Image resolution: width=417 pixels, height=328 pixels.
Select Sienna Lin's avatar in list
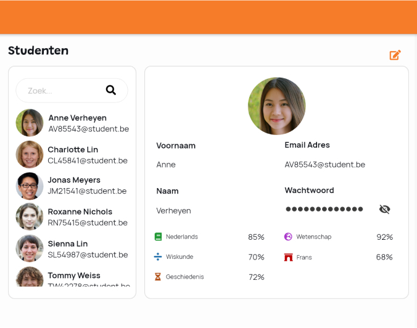[x=30, y=248]
